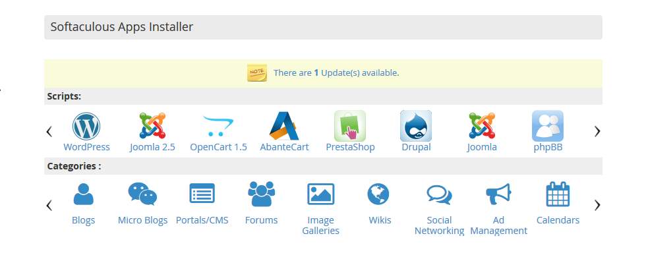Open the Forums group icon
Image resolution: width=646 pixels, height=263 pixels.
pos(261,194)
